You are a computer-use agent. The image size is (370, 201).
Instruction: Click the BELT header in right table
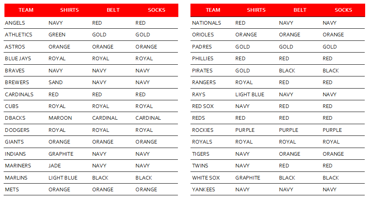pyautogui.click(x=300, y=10)
